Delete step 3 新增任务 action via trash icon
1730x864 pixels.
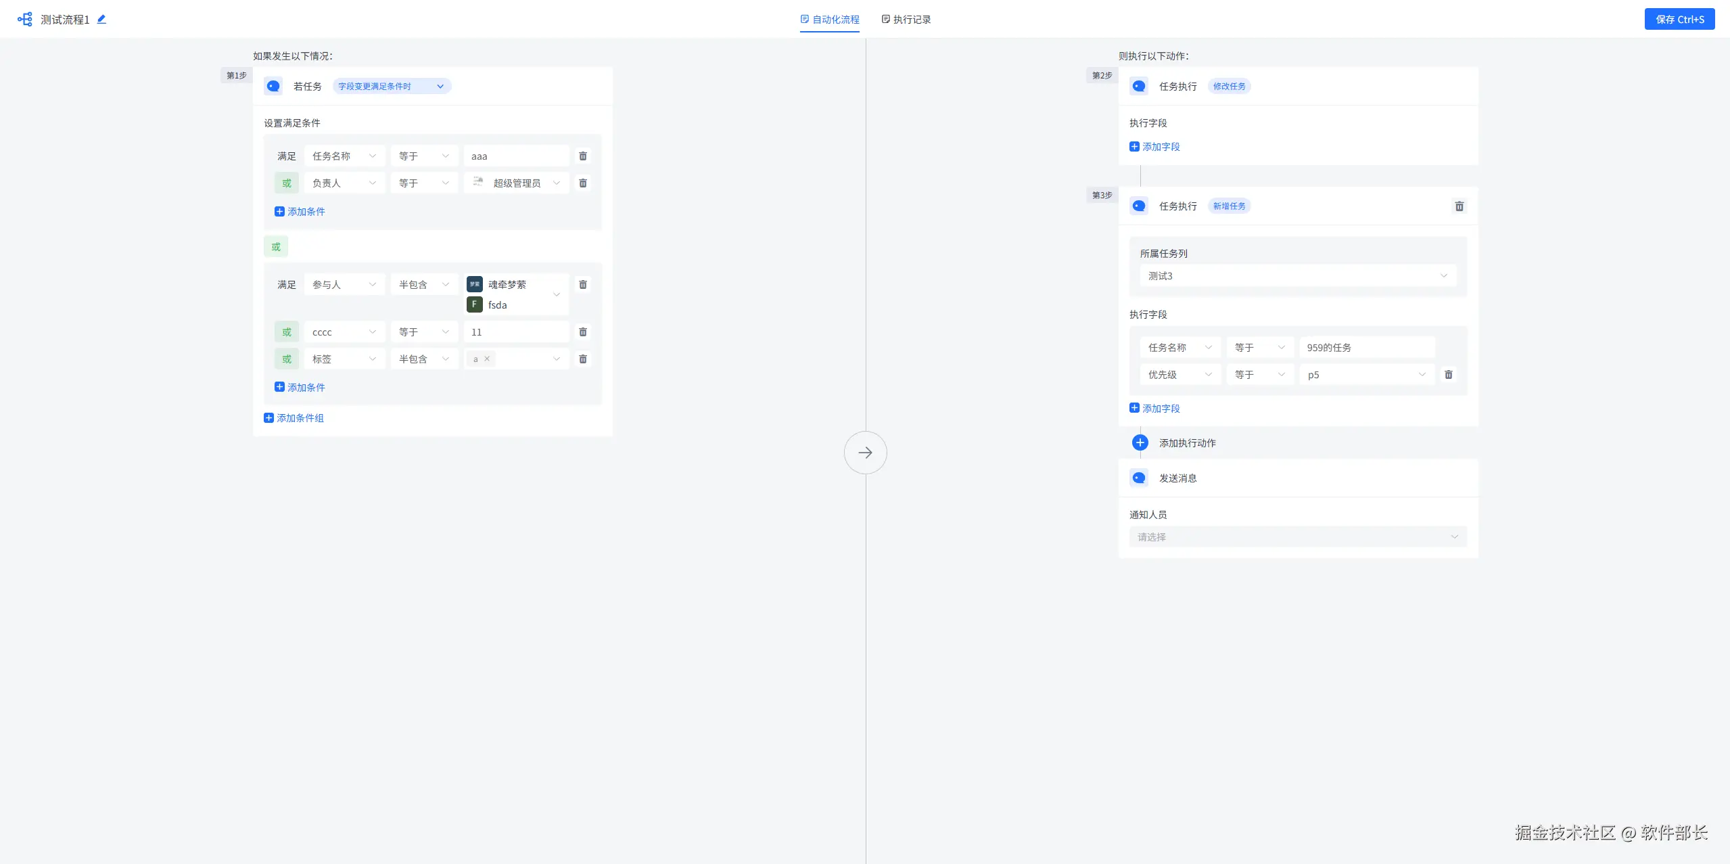point(1459,206)
